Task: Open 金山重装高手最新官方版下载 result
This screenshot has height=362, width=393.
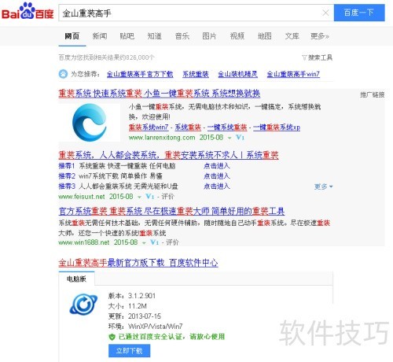Action: click(x=138, y=263)
